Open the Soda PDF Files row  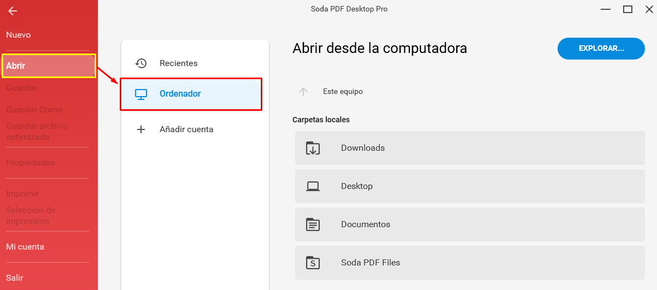(x=470, y=263)
